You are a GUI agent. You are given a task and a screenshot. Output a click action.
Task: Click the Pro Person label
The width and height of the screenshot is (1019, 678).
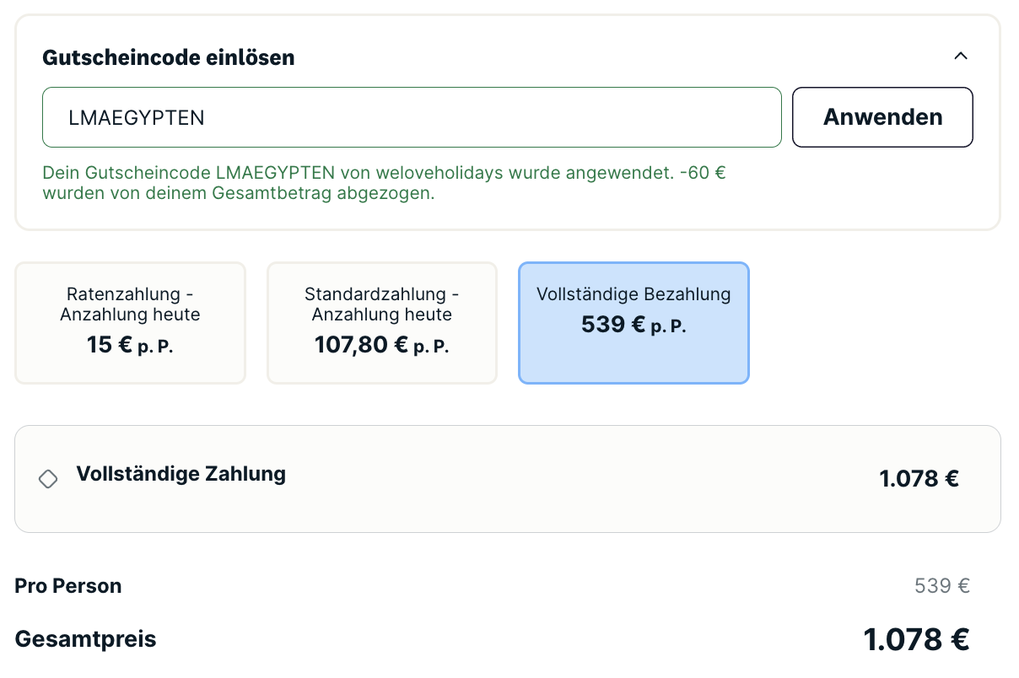click(x=68, y=586)
